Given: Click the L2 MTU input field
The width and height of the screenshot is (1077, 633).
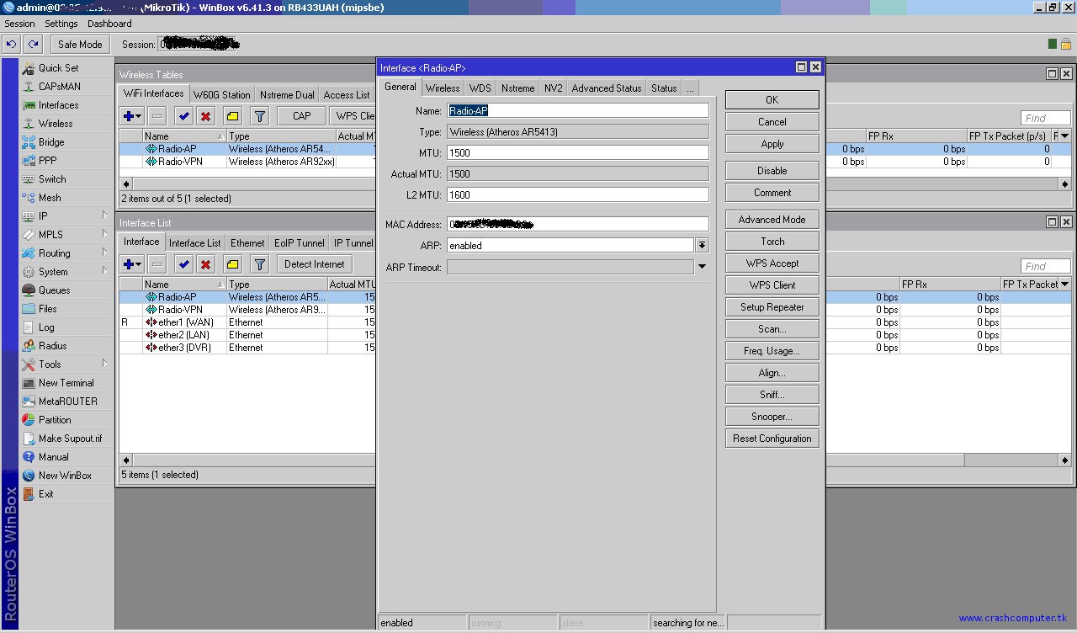Looking at the screenshot, I should (578, 194).
